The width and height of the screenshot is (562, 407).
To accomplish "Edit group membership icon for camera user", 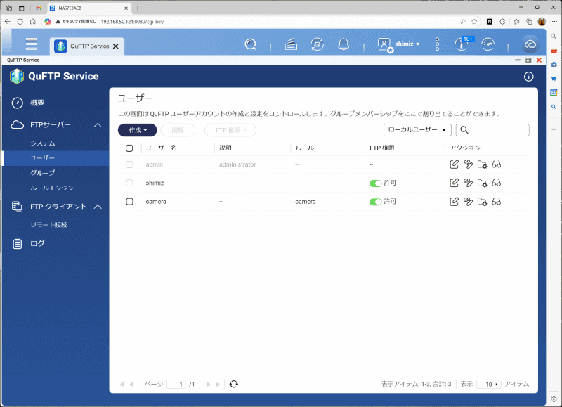I will click(x=469, y=202).
